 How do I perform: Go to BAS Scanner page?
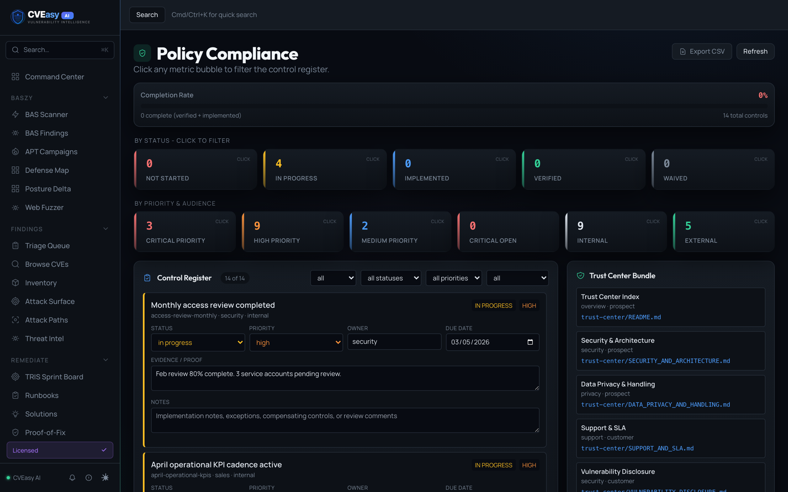[60, 115]
